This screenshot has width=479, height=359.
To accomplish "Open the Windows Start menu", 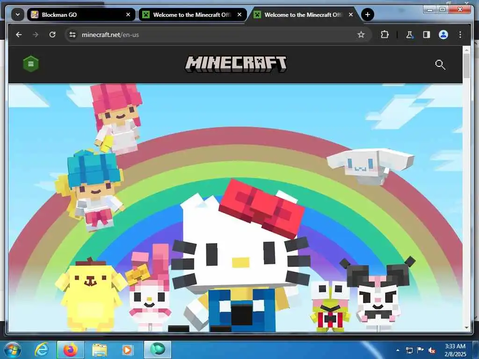I will click(x=12, y=350).
